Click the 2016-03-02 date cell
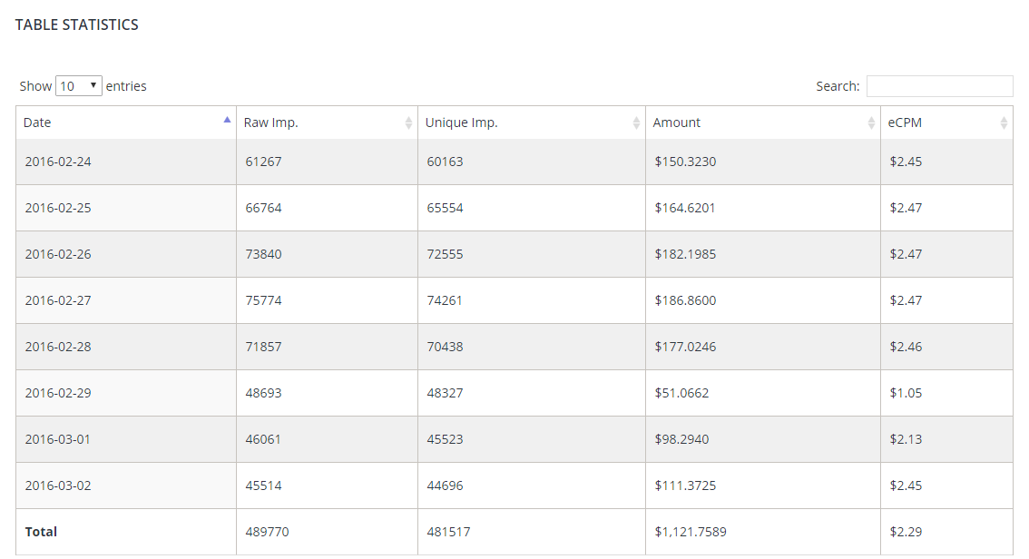 [58, 485]
